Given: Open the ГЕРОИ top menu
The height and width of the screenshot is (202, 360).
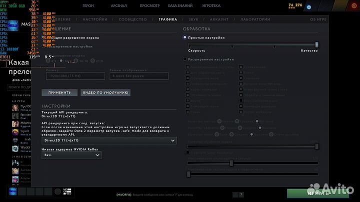Looking at the screenshot, I should (88, 5).
